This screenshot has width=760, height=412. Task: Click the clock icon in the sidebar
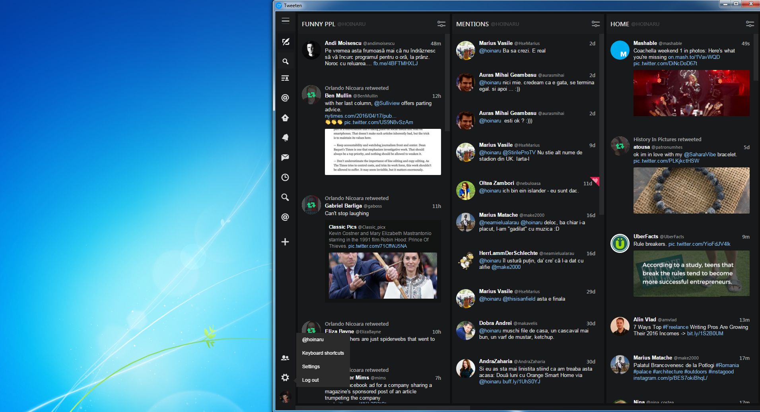[x=285, y=177]
